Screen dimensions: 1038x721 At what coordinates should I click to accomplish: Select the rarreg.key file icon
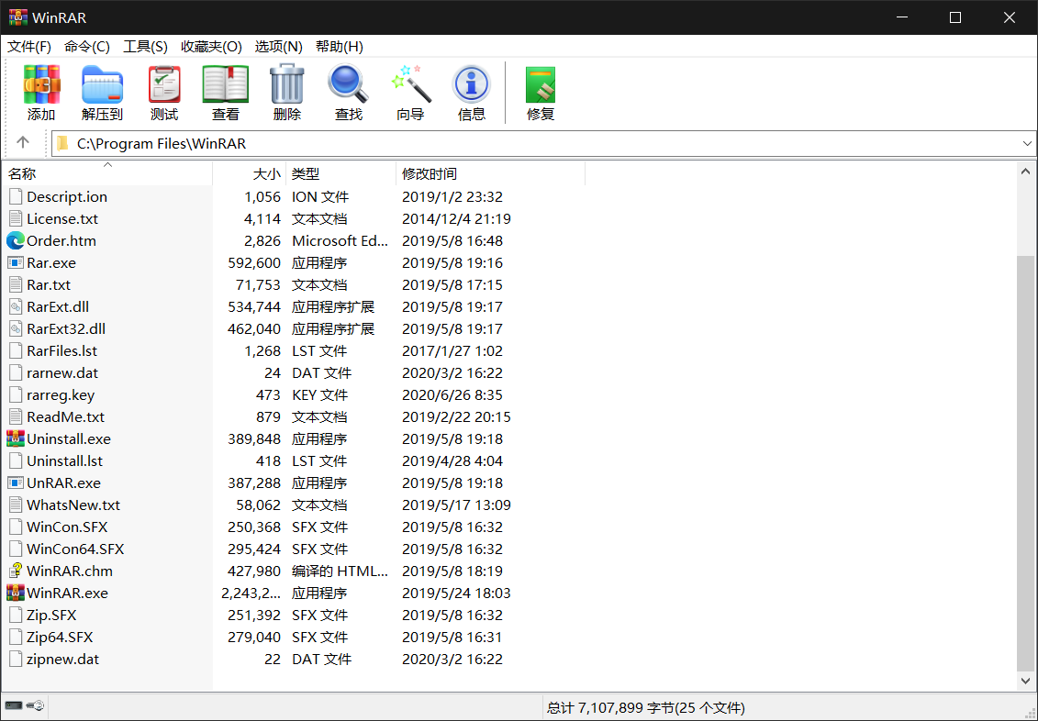pyautogui.click(x=16, y=394)
